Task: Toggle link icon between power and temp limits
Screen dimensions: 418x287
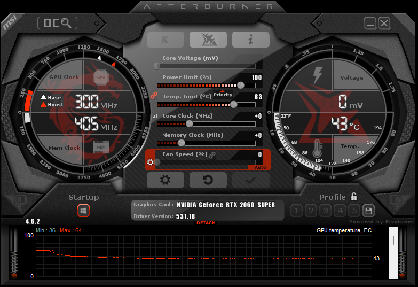Action: [154, 95]
